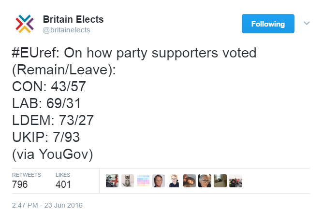Open the Britain Elects display name
The height and width of the screenshot is (211, 323).
click(x=73, y=20)
